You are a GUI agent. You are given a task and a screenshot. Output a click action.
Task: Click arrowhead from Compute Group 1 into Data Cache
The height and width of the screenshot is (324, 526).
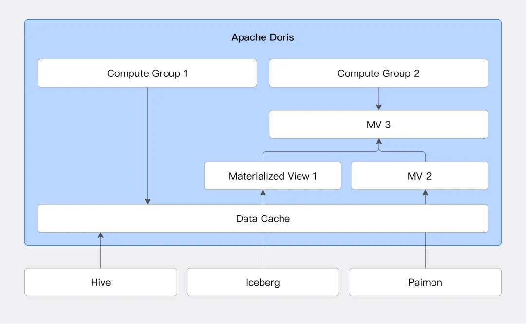[148, 201]
